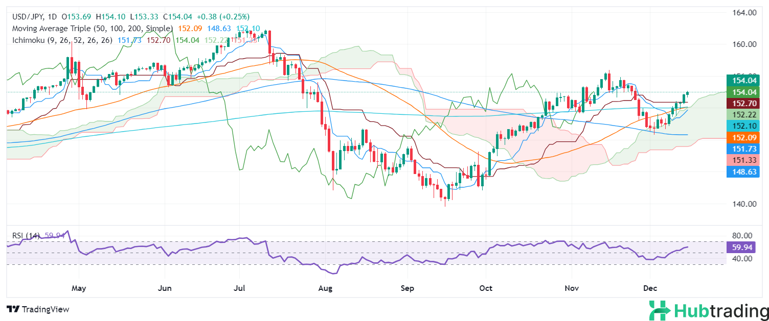Click 80.00 on the RSI scale
The width and height of the screenshot is (769, 321).
click(x=742, y=235)
